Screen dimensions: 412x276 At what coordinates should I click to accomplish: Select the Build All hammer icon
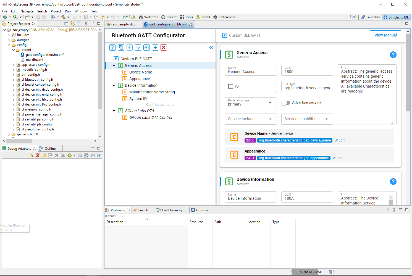tap(64, 17)
